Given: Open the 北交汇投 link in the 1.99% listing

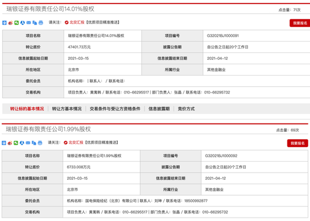Looking at the screenshot, I should (x=76, y=142).
